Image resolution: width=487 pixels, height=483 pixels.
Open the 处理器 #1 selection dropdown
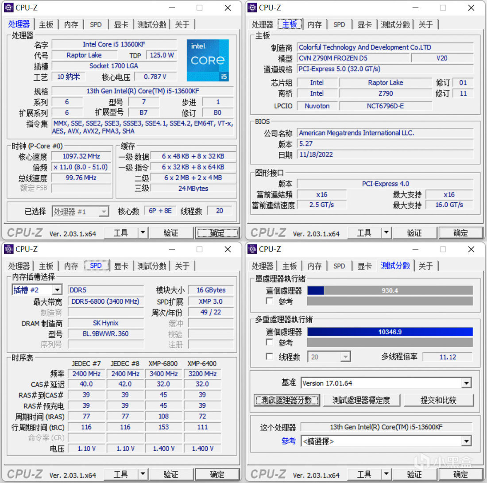click(x=104, y=212)
